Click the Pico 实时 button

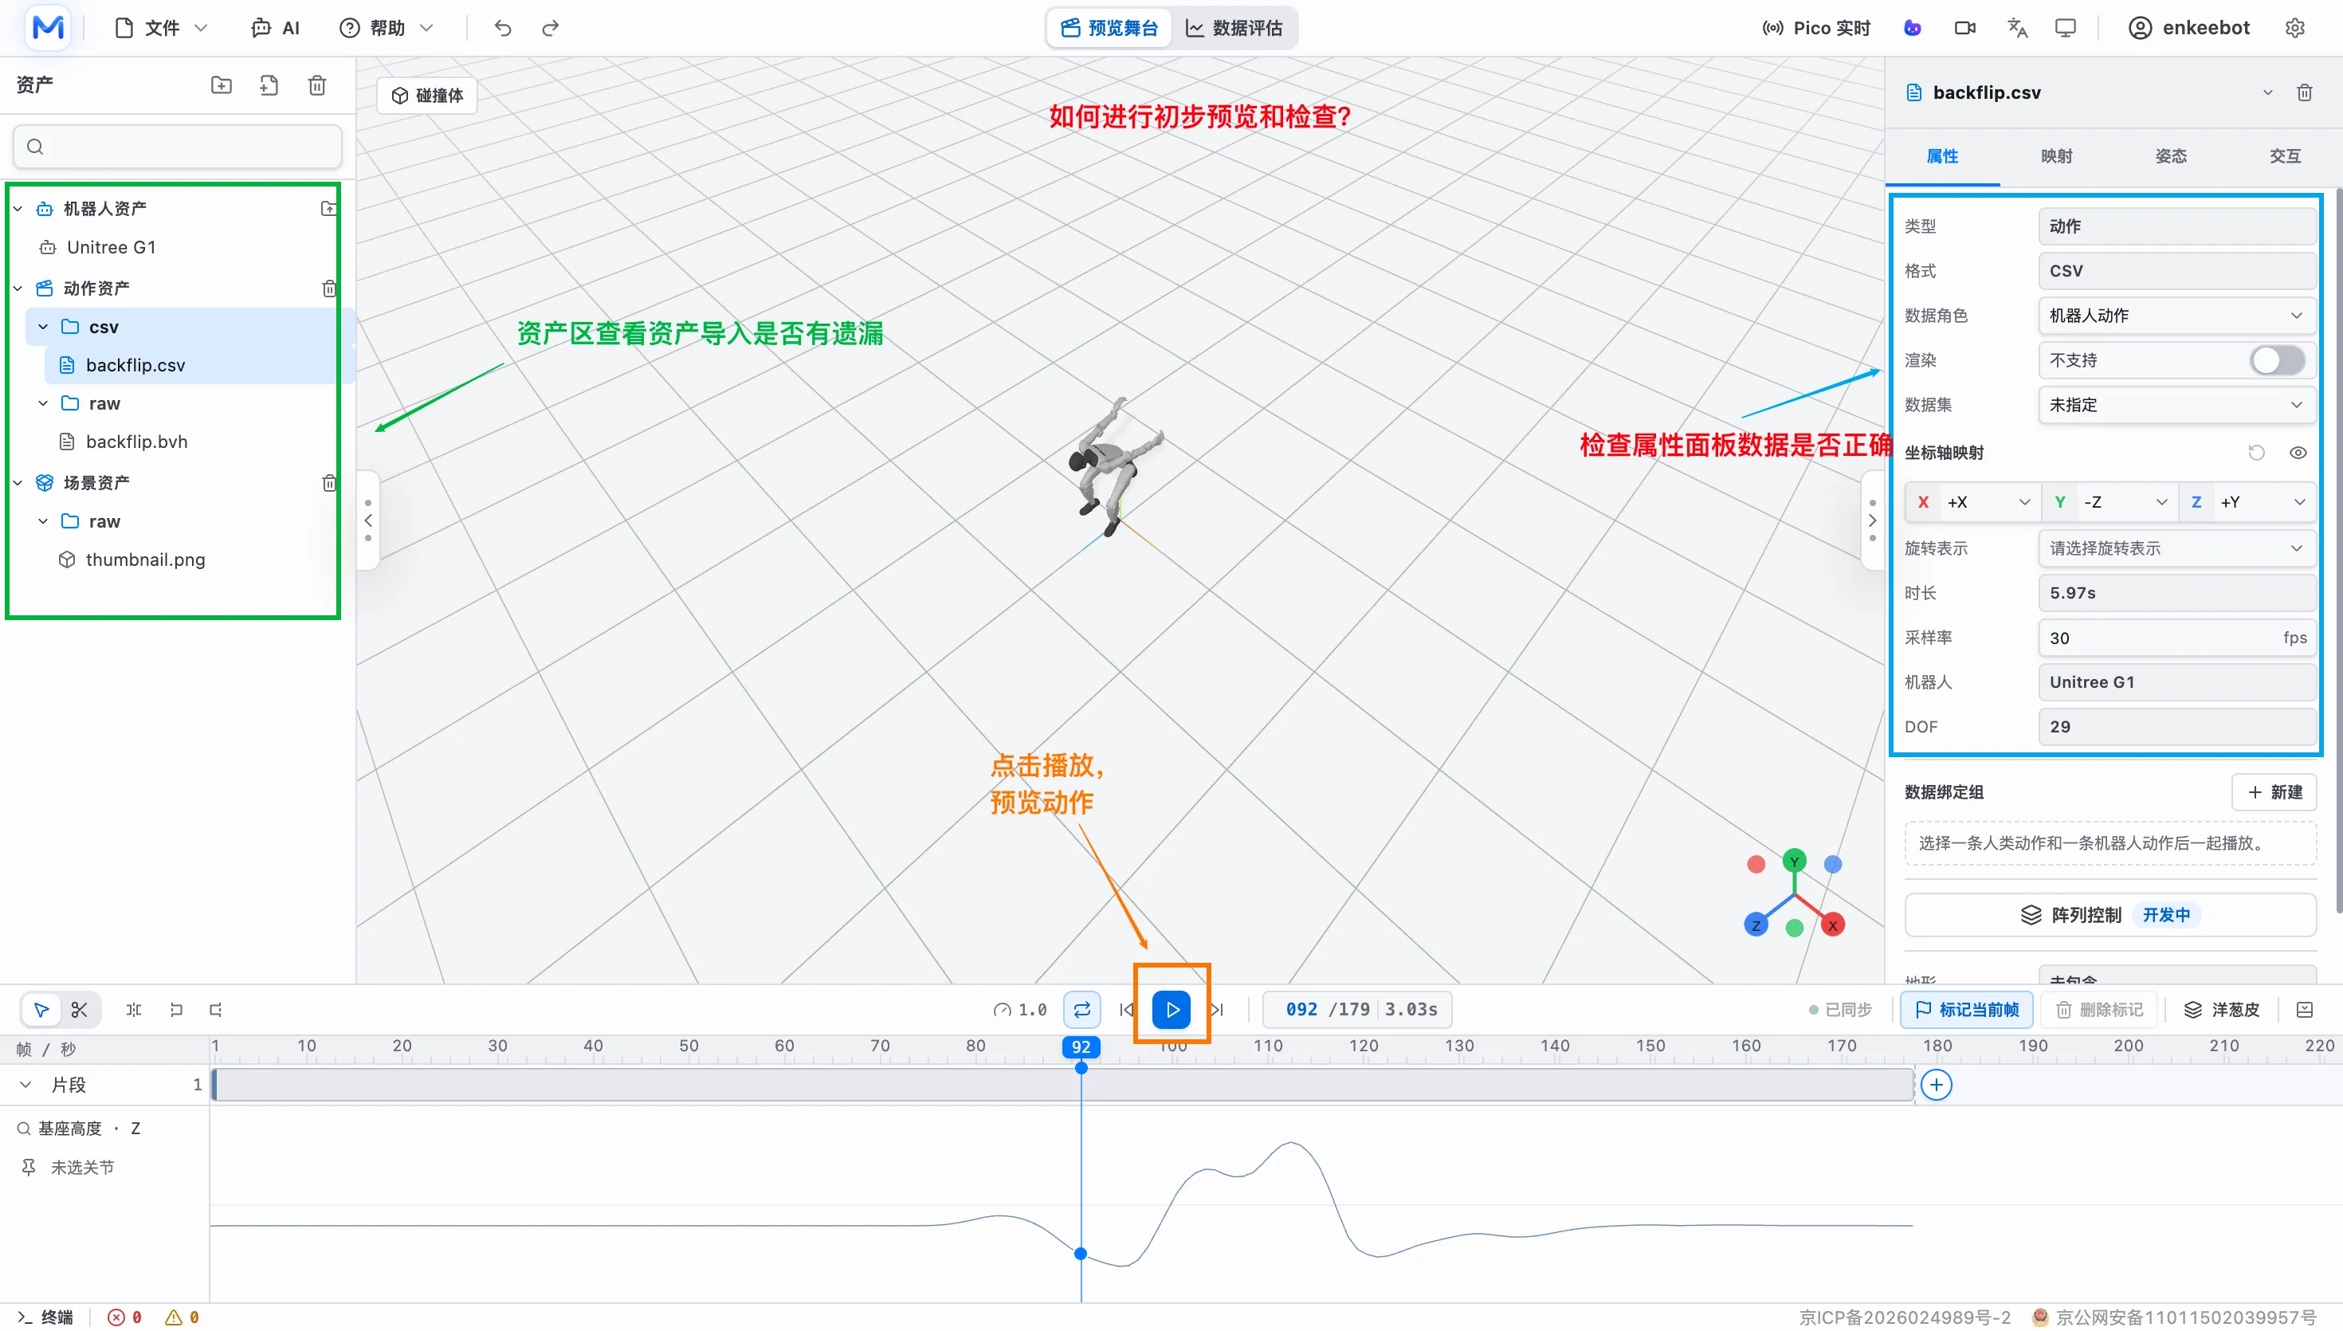1817,29
